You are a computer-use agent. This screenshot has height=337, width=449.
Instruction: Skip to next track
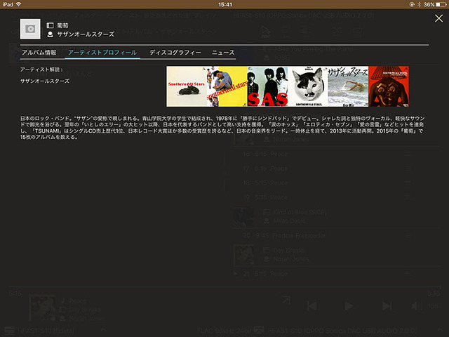tap(386, 305)
